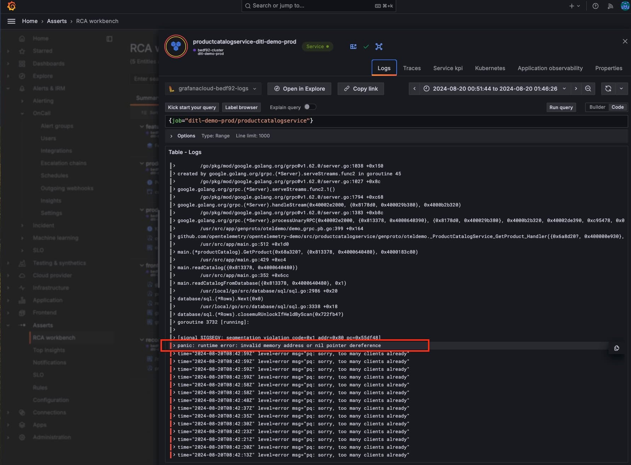The width and height of the screenshot is (631, 465).
Task: Open the Kubernetes tab
Action: click(x=490, y=68)
